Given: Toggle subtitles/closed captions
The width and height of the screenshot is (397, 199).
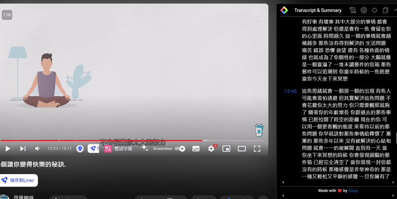Looking at the screenshot, I should click(x=196, y=149).
